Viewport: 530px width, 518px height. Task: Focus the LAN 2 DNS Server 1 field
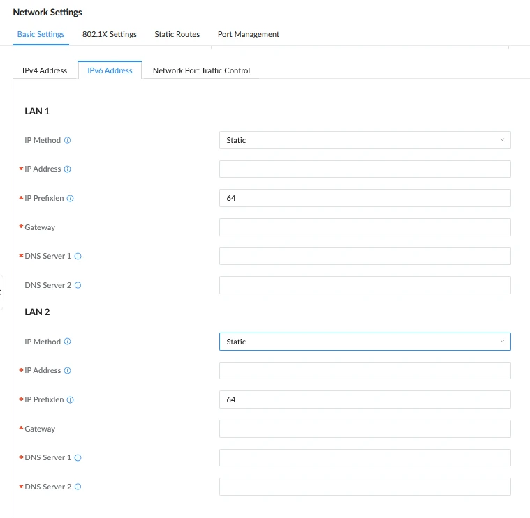[x=365, y=457]
